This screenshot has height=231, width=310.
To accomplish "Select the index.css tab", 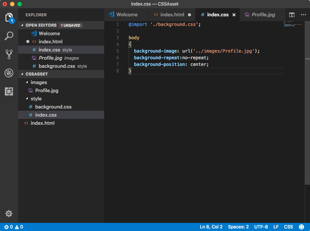I will (x=217, y=15).
